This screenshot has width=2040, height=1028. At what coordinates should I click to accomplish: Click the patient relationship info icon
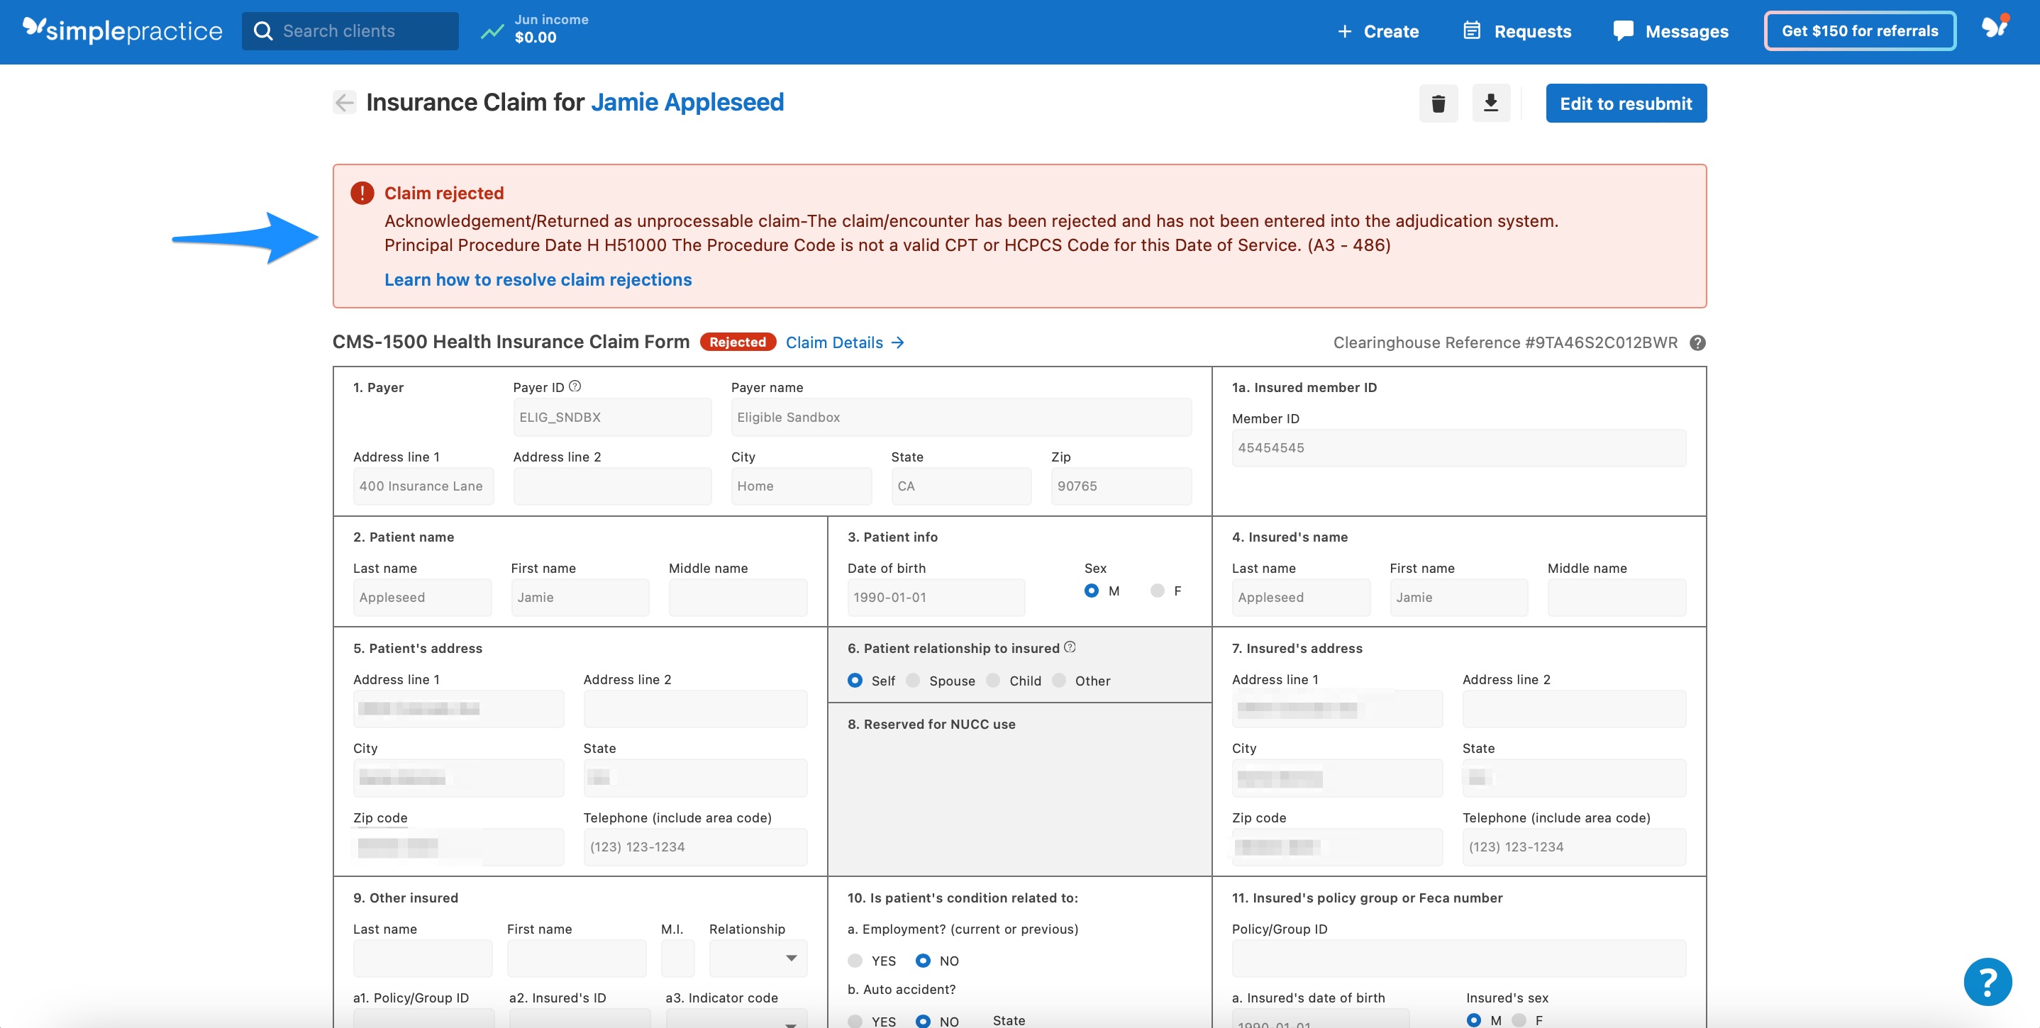[1070, 647]
